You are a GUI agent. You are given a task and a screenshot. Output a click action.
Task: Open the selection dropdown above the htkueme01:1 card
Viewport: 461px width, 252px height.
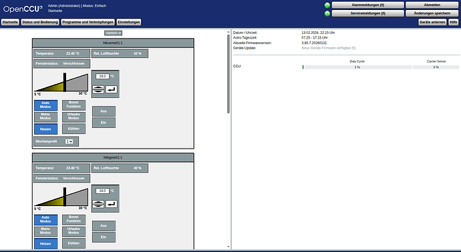pyautogui.click(x=113, y=33)
